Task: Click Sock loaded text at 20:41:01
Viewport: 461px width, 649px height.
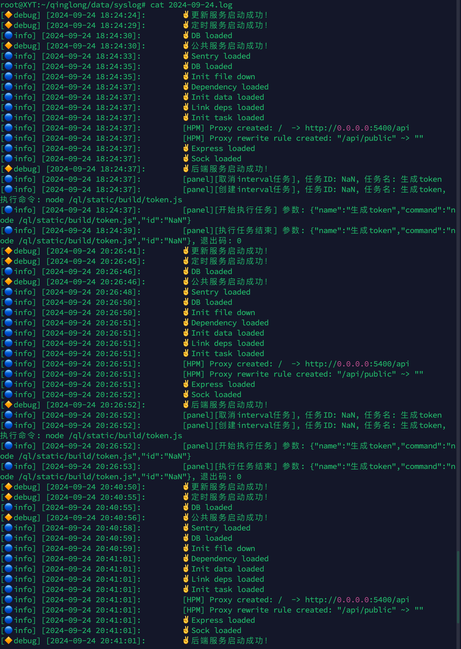Action: [x=216, y=630]
